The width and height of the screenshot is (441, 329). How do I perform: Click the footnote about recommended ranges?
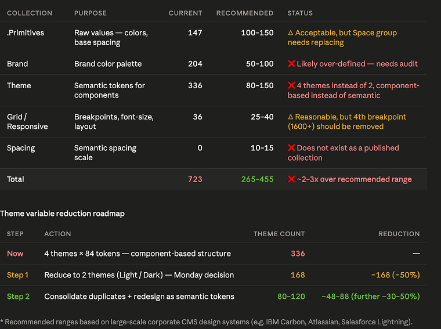pyautogui.click(x=207, y=322)
